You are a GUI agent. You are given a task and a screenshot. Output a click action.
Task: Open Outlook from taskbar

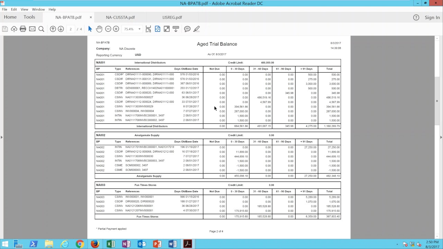click(142, 244)
